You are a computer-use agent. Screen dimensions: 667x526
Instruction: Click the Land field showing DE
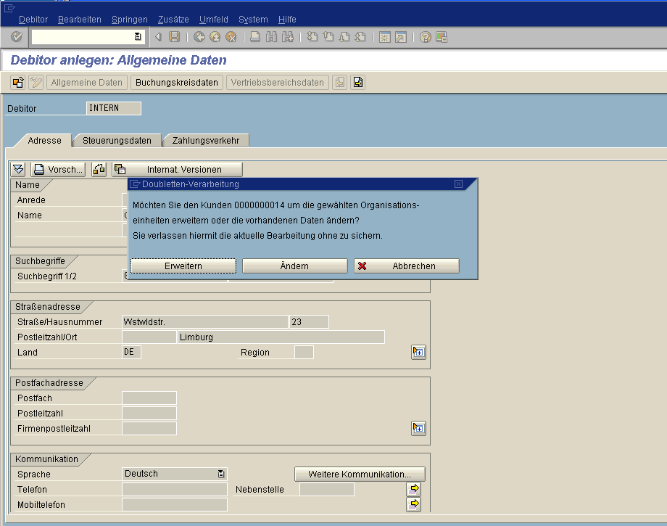(131, 353)
